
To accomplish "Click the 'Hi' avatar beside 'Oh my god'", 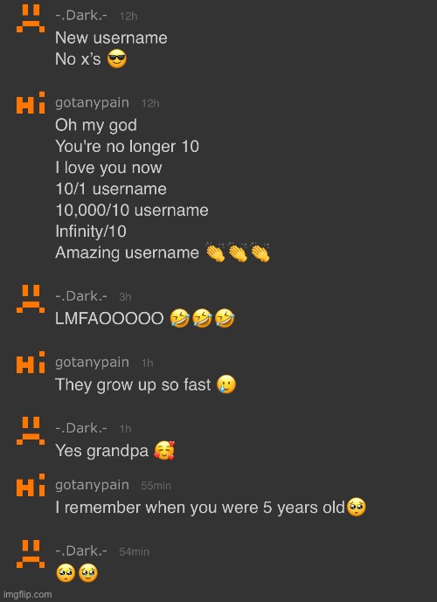I will coord(31,102).
